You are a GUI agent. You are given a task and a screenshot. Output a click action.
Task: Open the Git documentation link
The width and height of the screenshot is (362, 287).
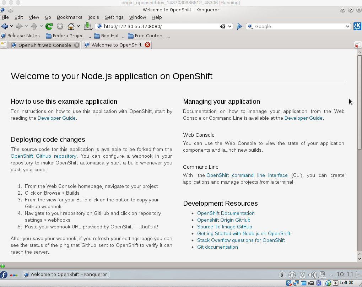click(217, 247)
